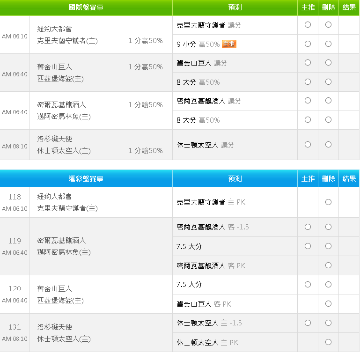Image resolution: width=360 pixels, height=353 pixels.
Task: Choose 刪除 radio for 密爾瓦基釀酒人 客 -1.5
Action: pyautogui.click(x=328, y=227)
